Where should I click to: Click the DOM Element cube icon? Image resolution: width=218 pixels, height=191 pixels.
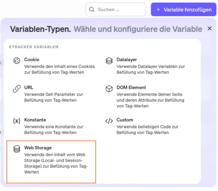[x=109, y=89]
